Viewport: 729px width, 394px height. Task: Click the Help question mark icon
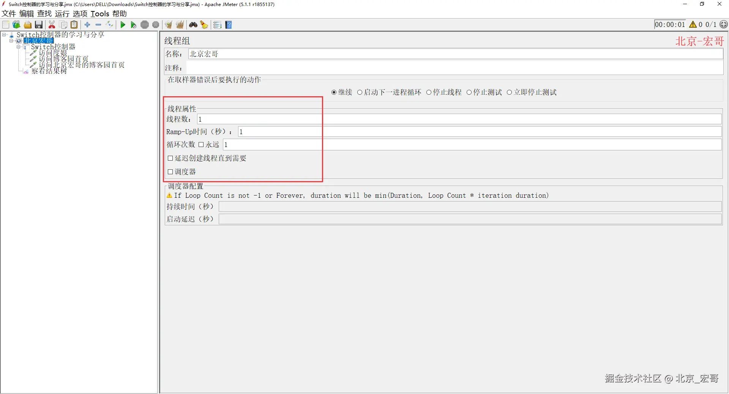(229, 25)
